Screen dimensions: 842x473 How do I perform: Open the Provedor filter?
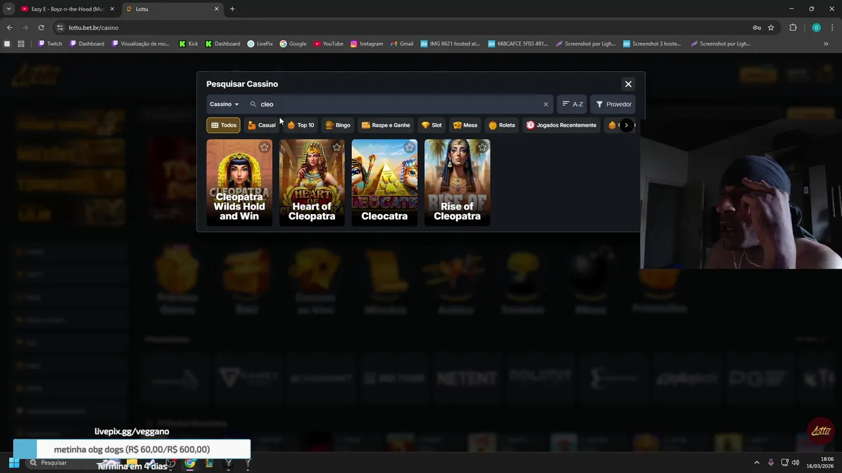613,104
